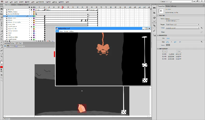Click the stroke color swatch in toolbox

pyautogui.click(x=1, y=62)
